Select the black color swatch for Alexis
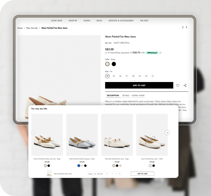This screenshot has height=196, width=211. [x=114, y=64]
